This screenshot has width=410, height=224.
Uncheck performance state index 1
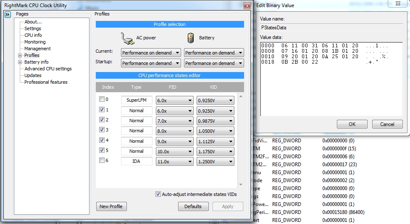coord(102,109)
